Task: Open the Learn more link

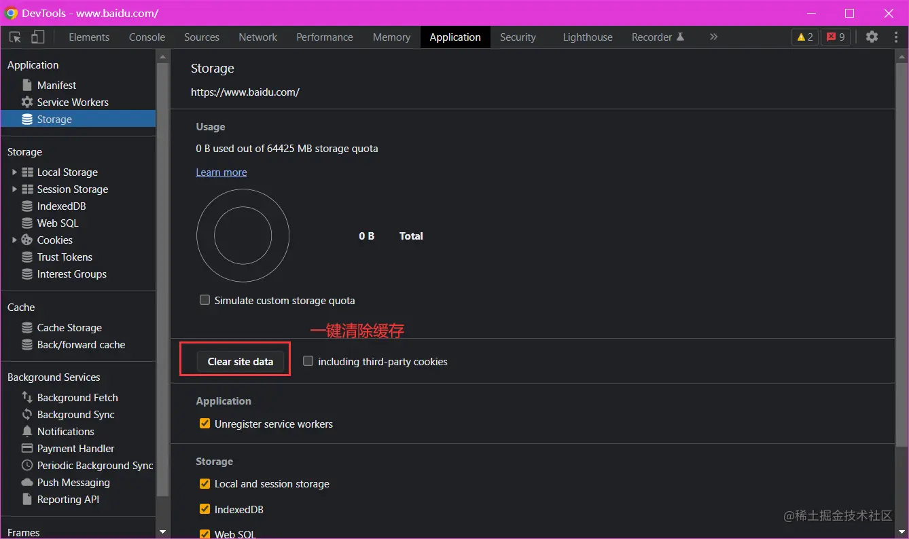Action: coord(221,172)
